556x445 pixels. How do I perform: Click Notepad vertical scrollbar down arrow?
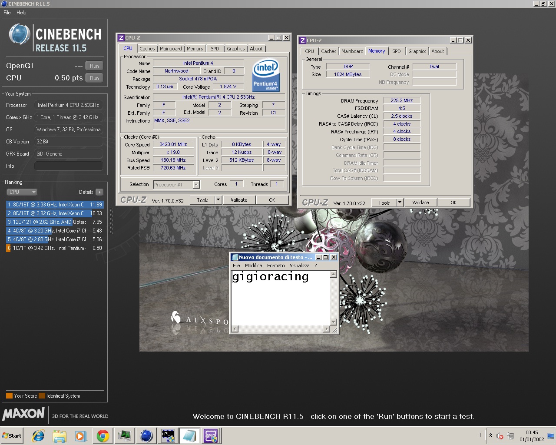334,322
